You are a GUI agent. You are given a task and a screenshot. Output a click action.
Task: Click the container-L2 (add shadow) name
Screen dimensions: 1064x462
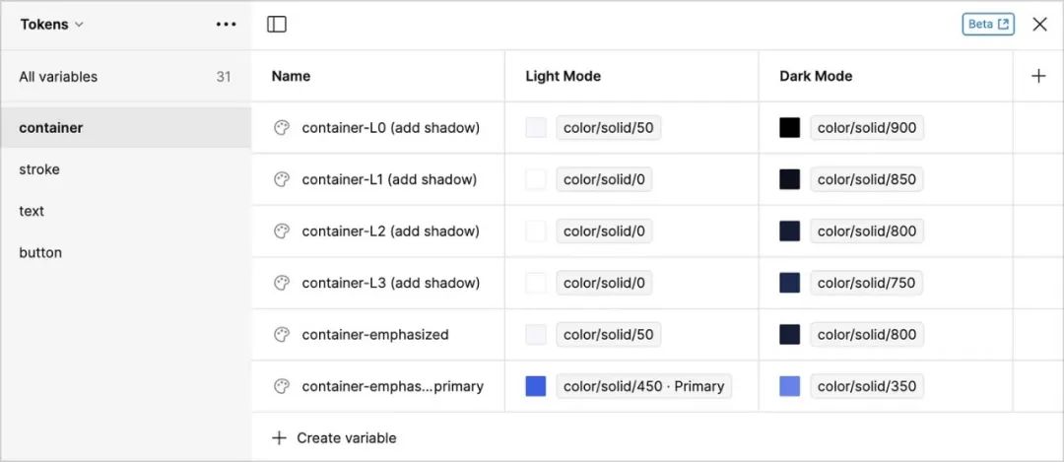(x=390, y=231)
